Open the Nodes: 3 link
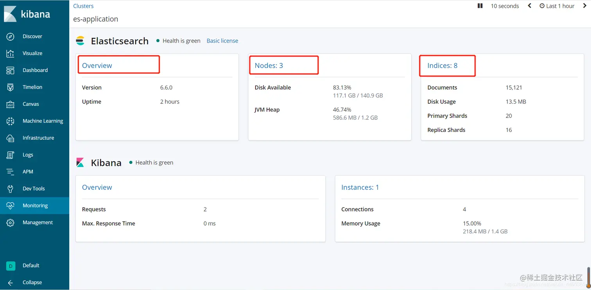Screen dimensions: 591x290 [269, 66]
